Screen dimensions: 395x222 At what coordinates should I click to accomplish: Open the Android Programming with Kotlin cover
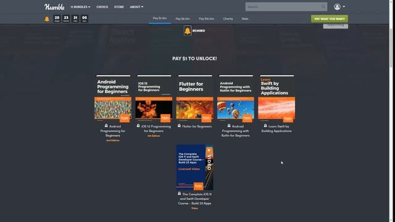236,99
